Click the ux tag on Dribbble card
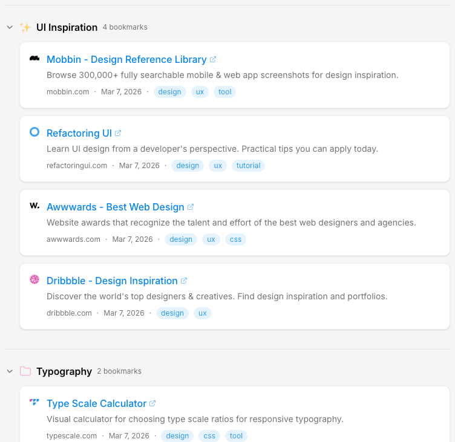455x442 pixels. click(x=203, y=313)
